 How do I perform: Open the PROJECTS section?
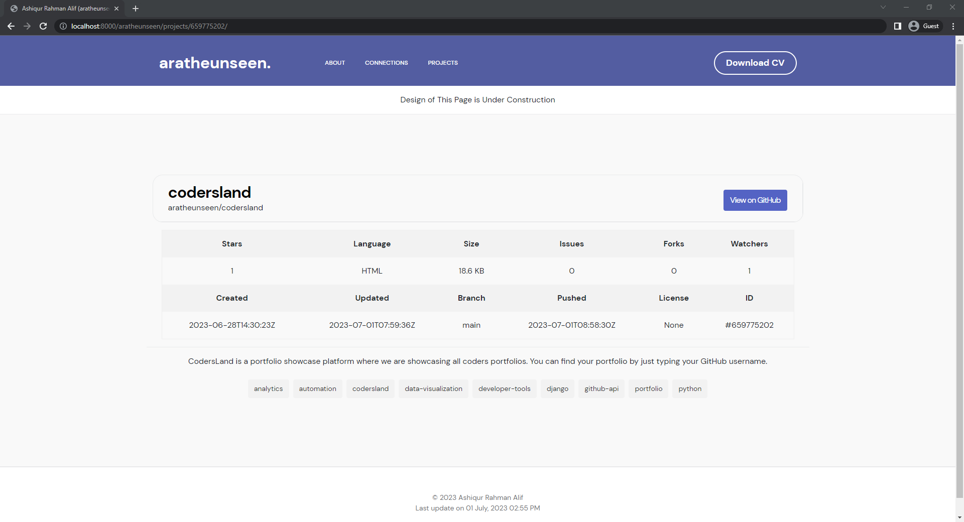[442, 63]
